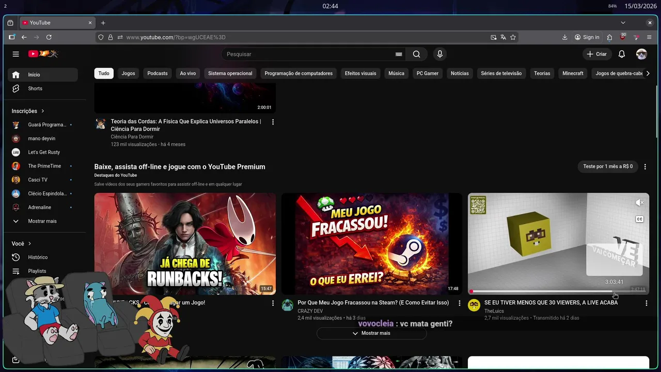Show more category chips with right arrow

coord(648,73)
